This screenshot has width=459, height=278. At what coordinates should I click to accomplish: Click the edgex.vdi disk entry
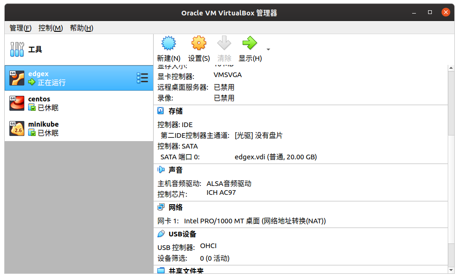[276, 157]
